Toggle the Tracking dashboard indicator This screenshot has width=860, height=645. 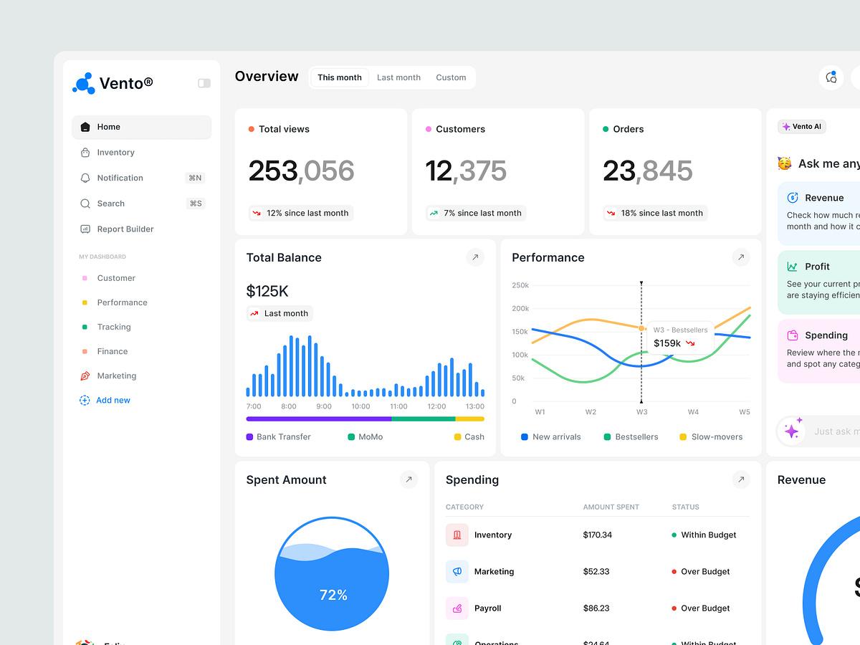86,327
